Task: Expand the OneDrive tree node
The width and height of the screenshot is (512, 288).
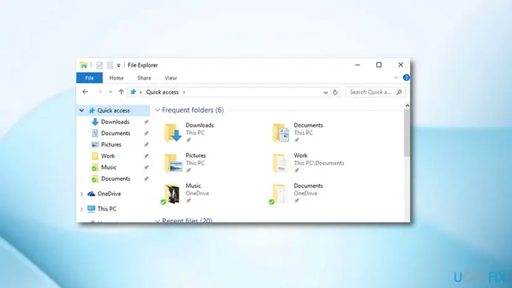Action: coord(82,194)
